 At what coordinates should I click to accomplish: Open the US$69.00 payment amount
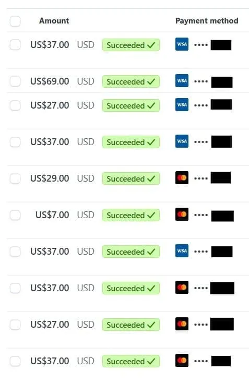pyautogui.click(x=50, y=81)
